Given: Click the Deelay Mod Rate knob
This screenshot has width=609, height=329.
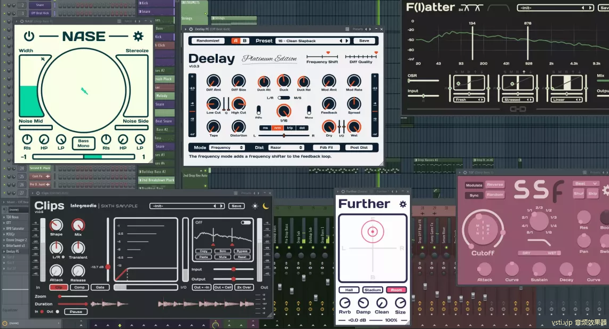Looking at the screenshot, I should [x=354, y=81].
